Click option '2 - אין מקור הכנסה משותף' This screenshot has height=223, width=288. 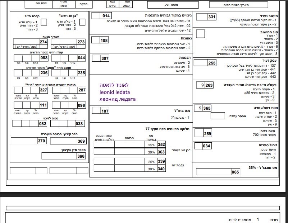[258, 24]
